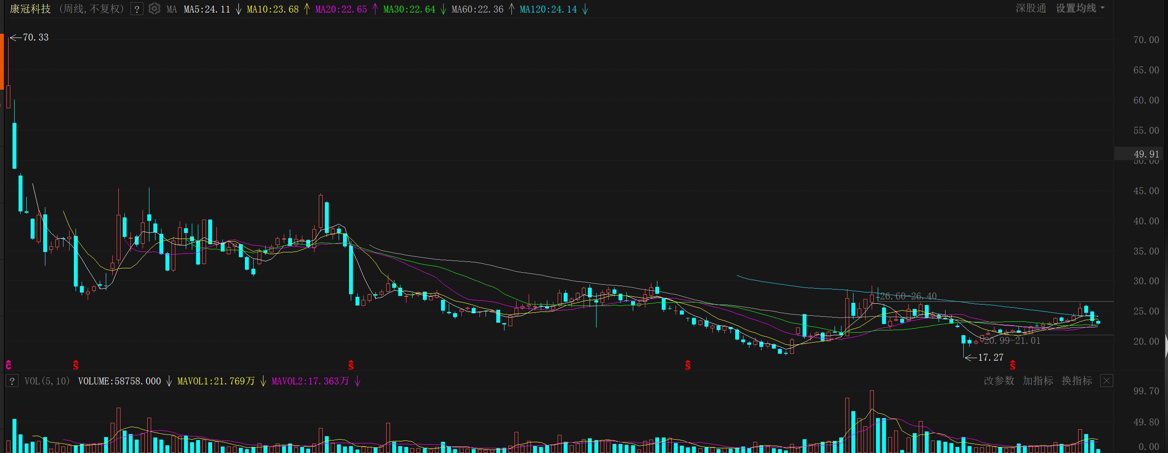This screenshot has width=1168, height=453.
Task: Click the 20.00 price axis label
Action: point(1146,341)
